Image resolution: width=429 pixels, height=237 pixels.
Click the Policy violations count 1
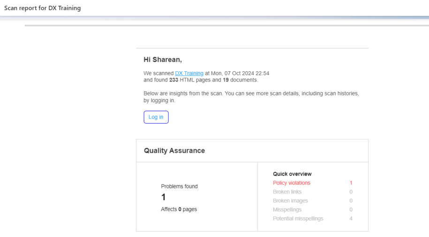click(x=351, y=183)
